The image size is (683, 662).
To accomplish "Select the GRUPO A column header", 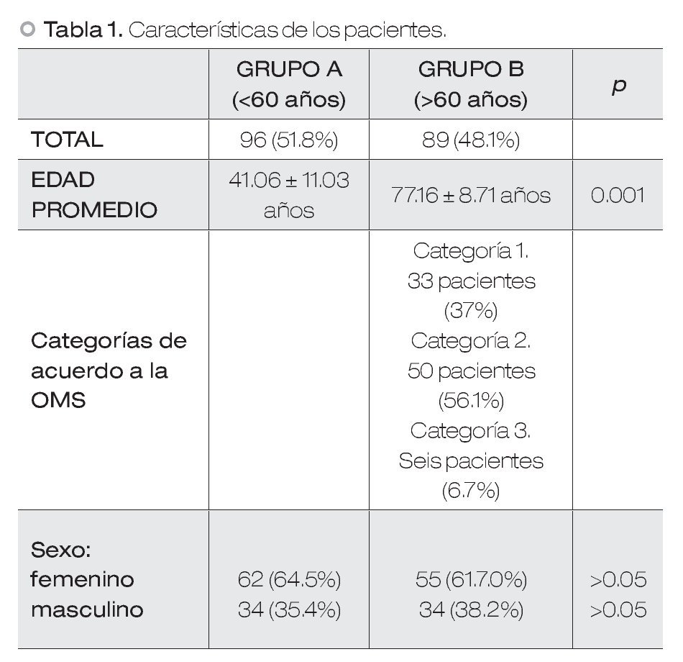I will tap(289, 84).
